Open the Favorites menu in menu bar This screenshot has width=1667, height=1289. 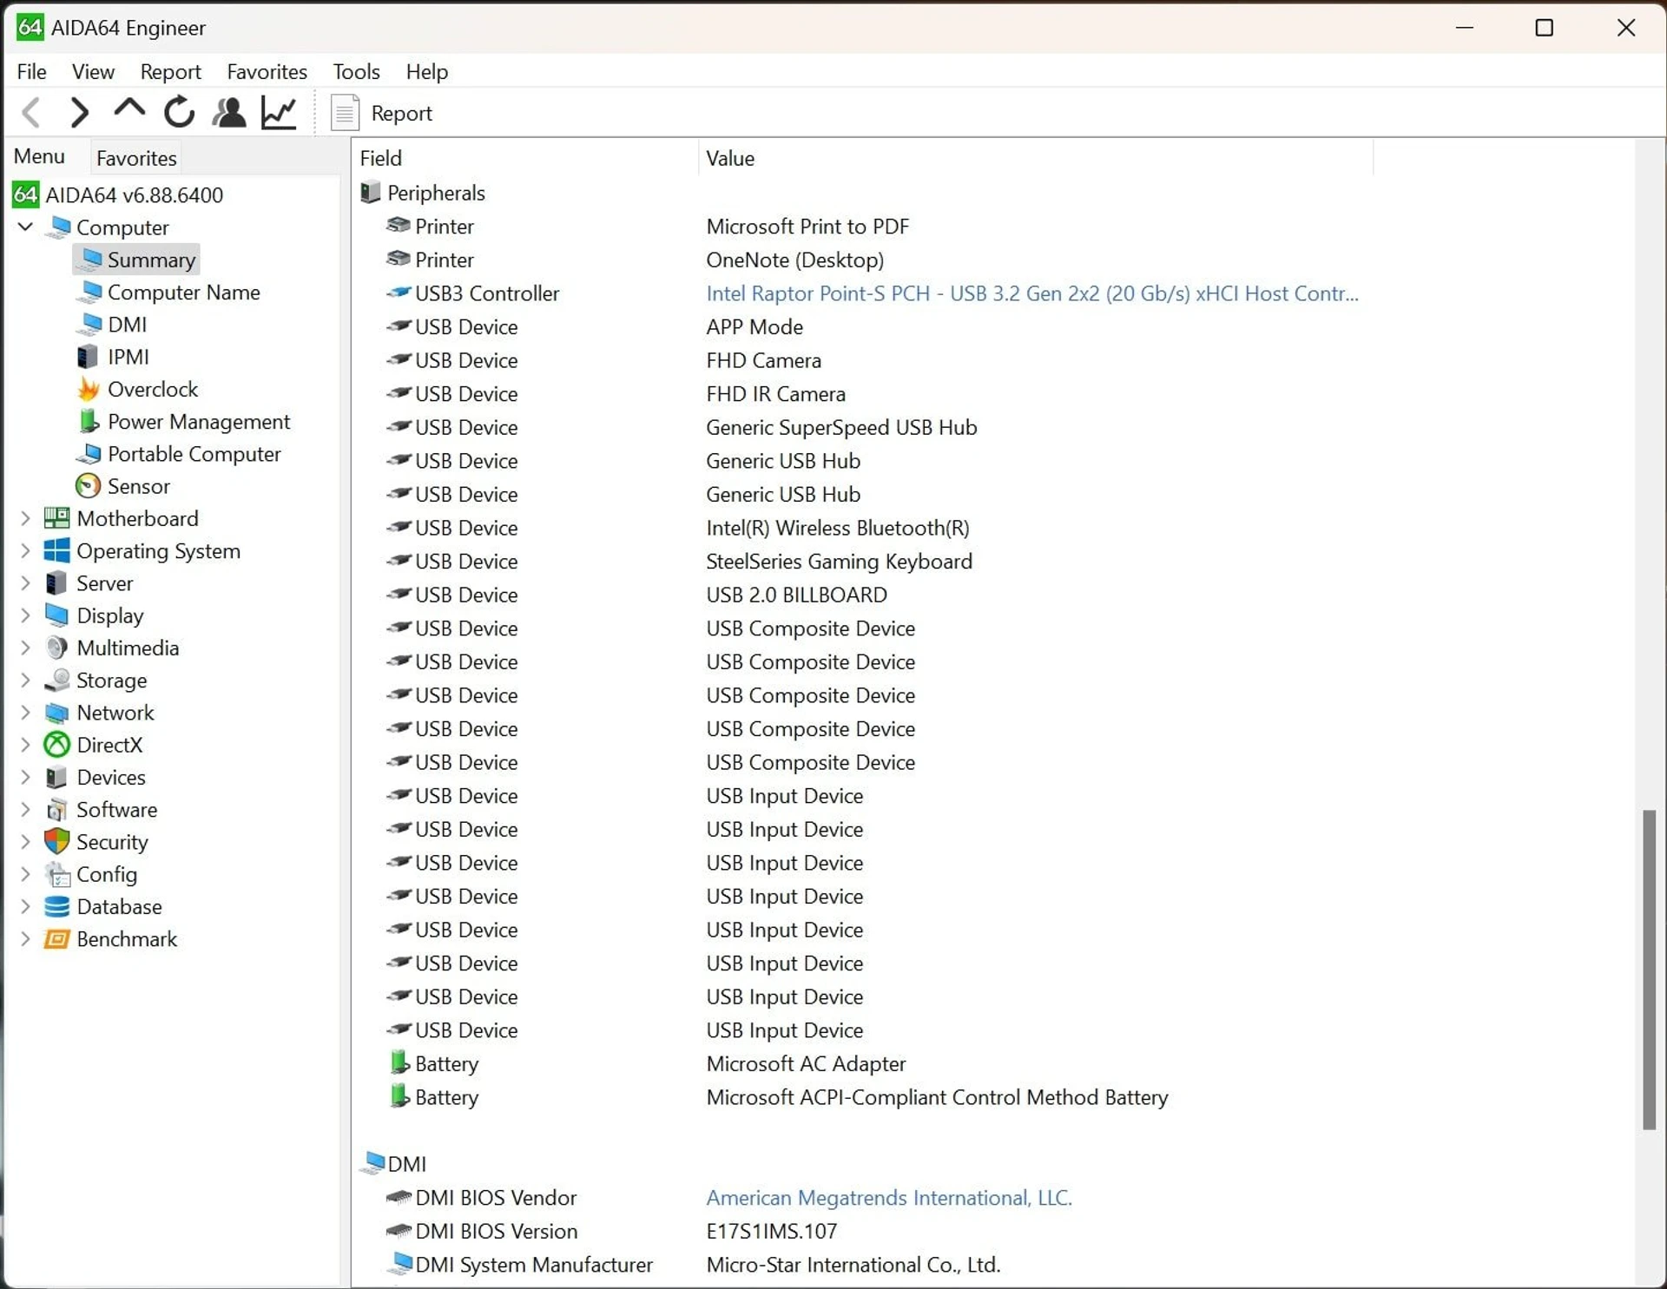[x=267, y=71]
